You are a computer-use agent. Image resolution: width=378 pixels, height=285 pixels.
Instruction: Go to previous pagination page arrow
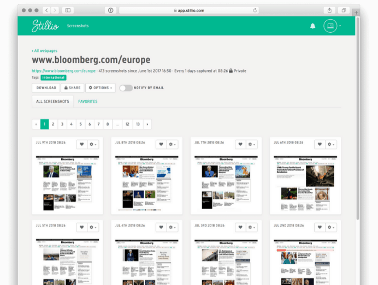(x=36, y=124)
